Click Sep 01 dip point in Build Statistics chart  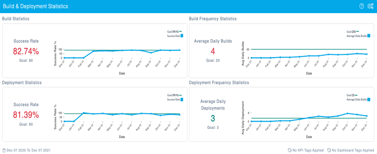pyautogui.click(x=151, y=53)
